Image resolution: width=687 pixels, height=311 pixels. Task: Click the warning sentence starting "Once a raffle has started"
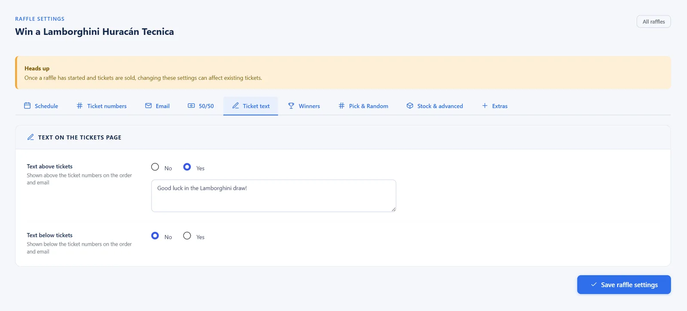click(x=143, y=78)
